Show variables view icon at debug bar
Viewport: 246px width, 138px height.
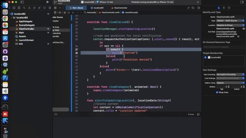click(56, 114)
